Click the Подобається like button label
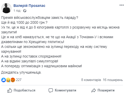 click(x=25, y=90)
